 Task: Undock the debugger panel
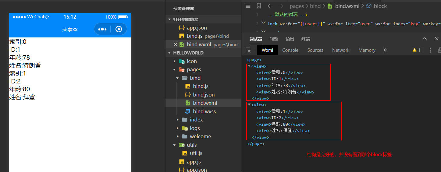coord(439,50)
